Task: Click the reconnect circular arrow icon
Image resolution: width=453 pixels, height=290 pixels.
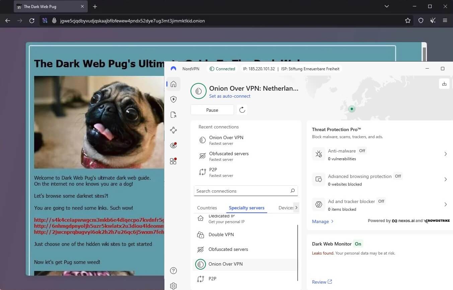Action: point(242,110)
